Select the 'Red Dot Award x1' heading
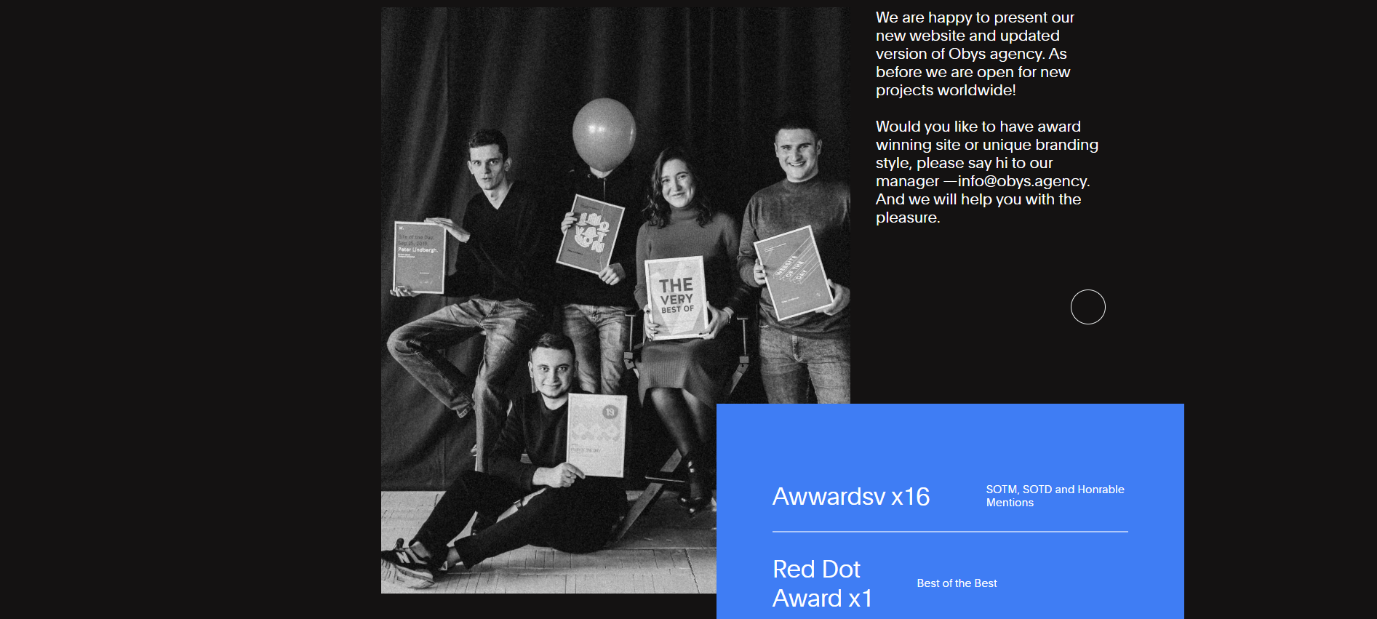This screenshot has width=1377, height=619. (821, 583)
